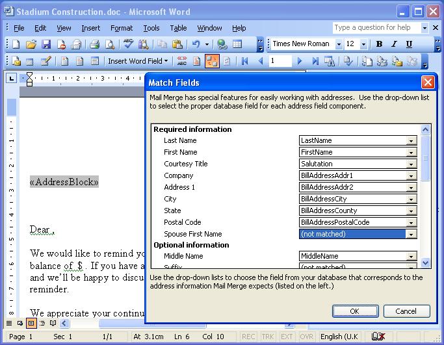Jump to first mail merge record
The height and width of the screenshot is (345, 444).
[x=245, y=61]
